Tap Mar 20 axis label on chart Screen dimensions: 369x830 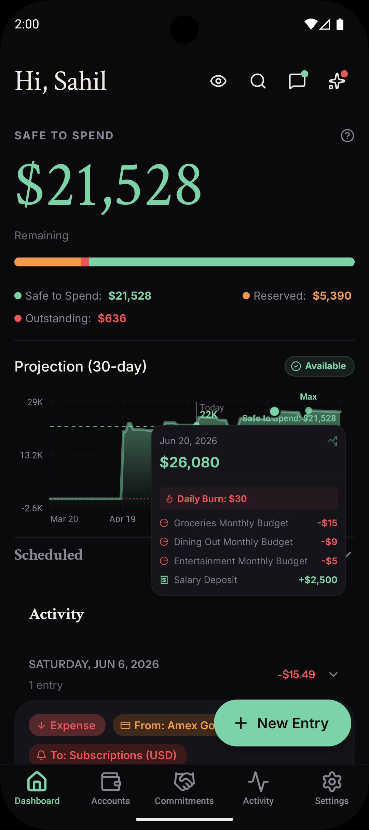[x=64, y=519]
